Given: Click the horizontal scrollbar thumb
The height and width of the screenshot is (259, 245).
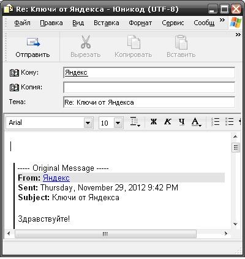Looking at the screenshot, I should (105, 234).
